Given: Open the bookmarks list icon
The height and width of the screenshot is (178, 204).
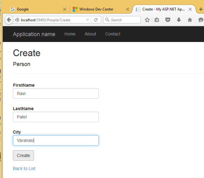Looking at the screenshot, I should [157, 20].
